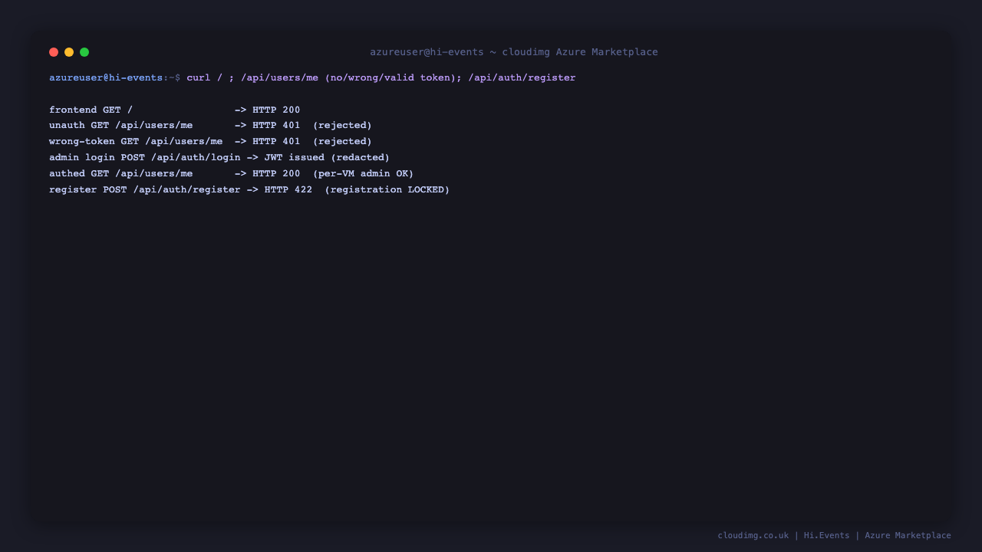Select the 'authed GET /api/users/me' output line
Image resolution: width=982 pixels, height=552 pixels.
point(232,173)
